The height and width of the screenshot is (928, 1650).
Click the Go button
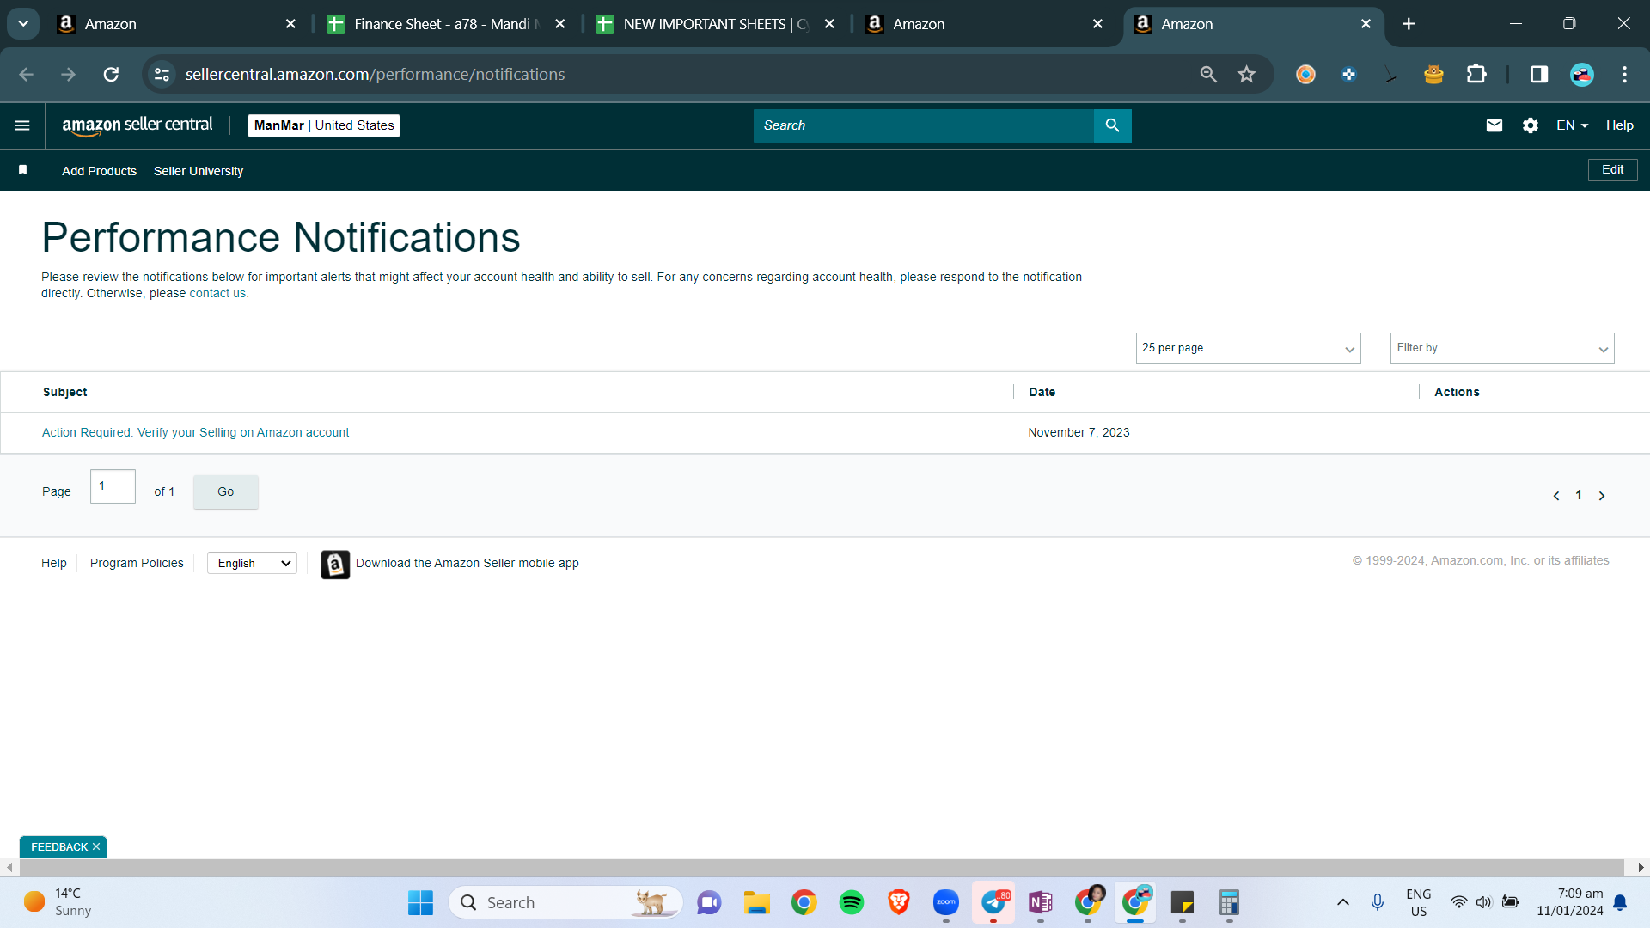[225, 491]
